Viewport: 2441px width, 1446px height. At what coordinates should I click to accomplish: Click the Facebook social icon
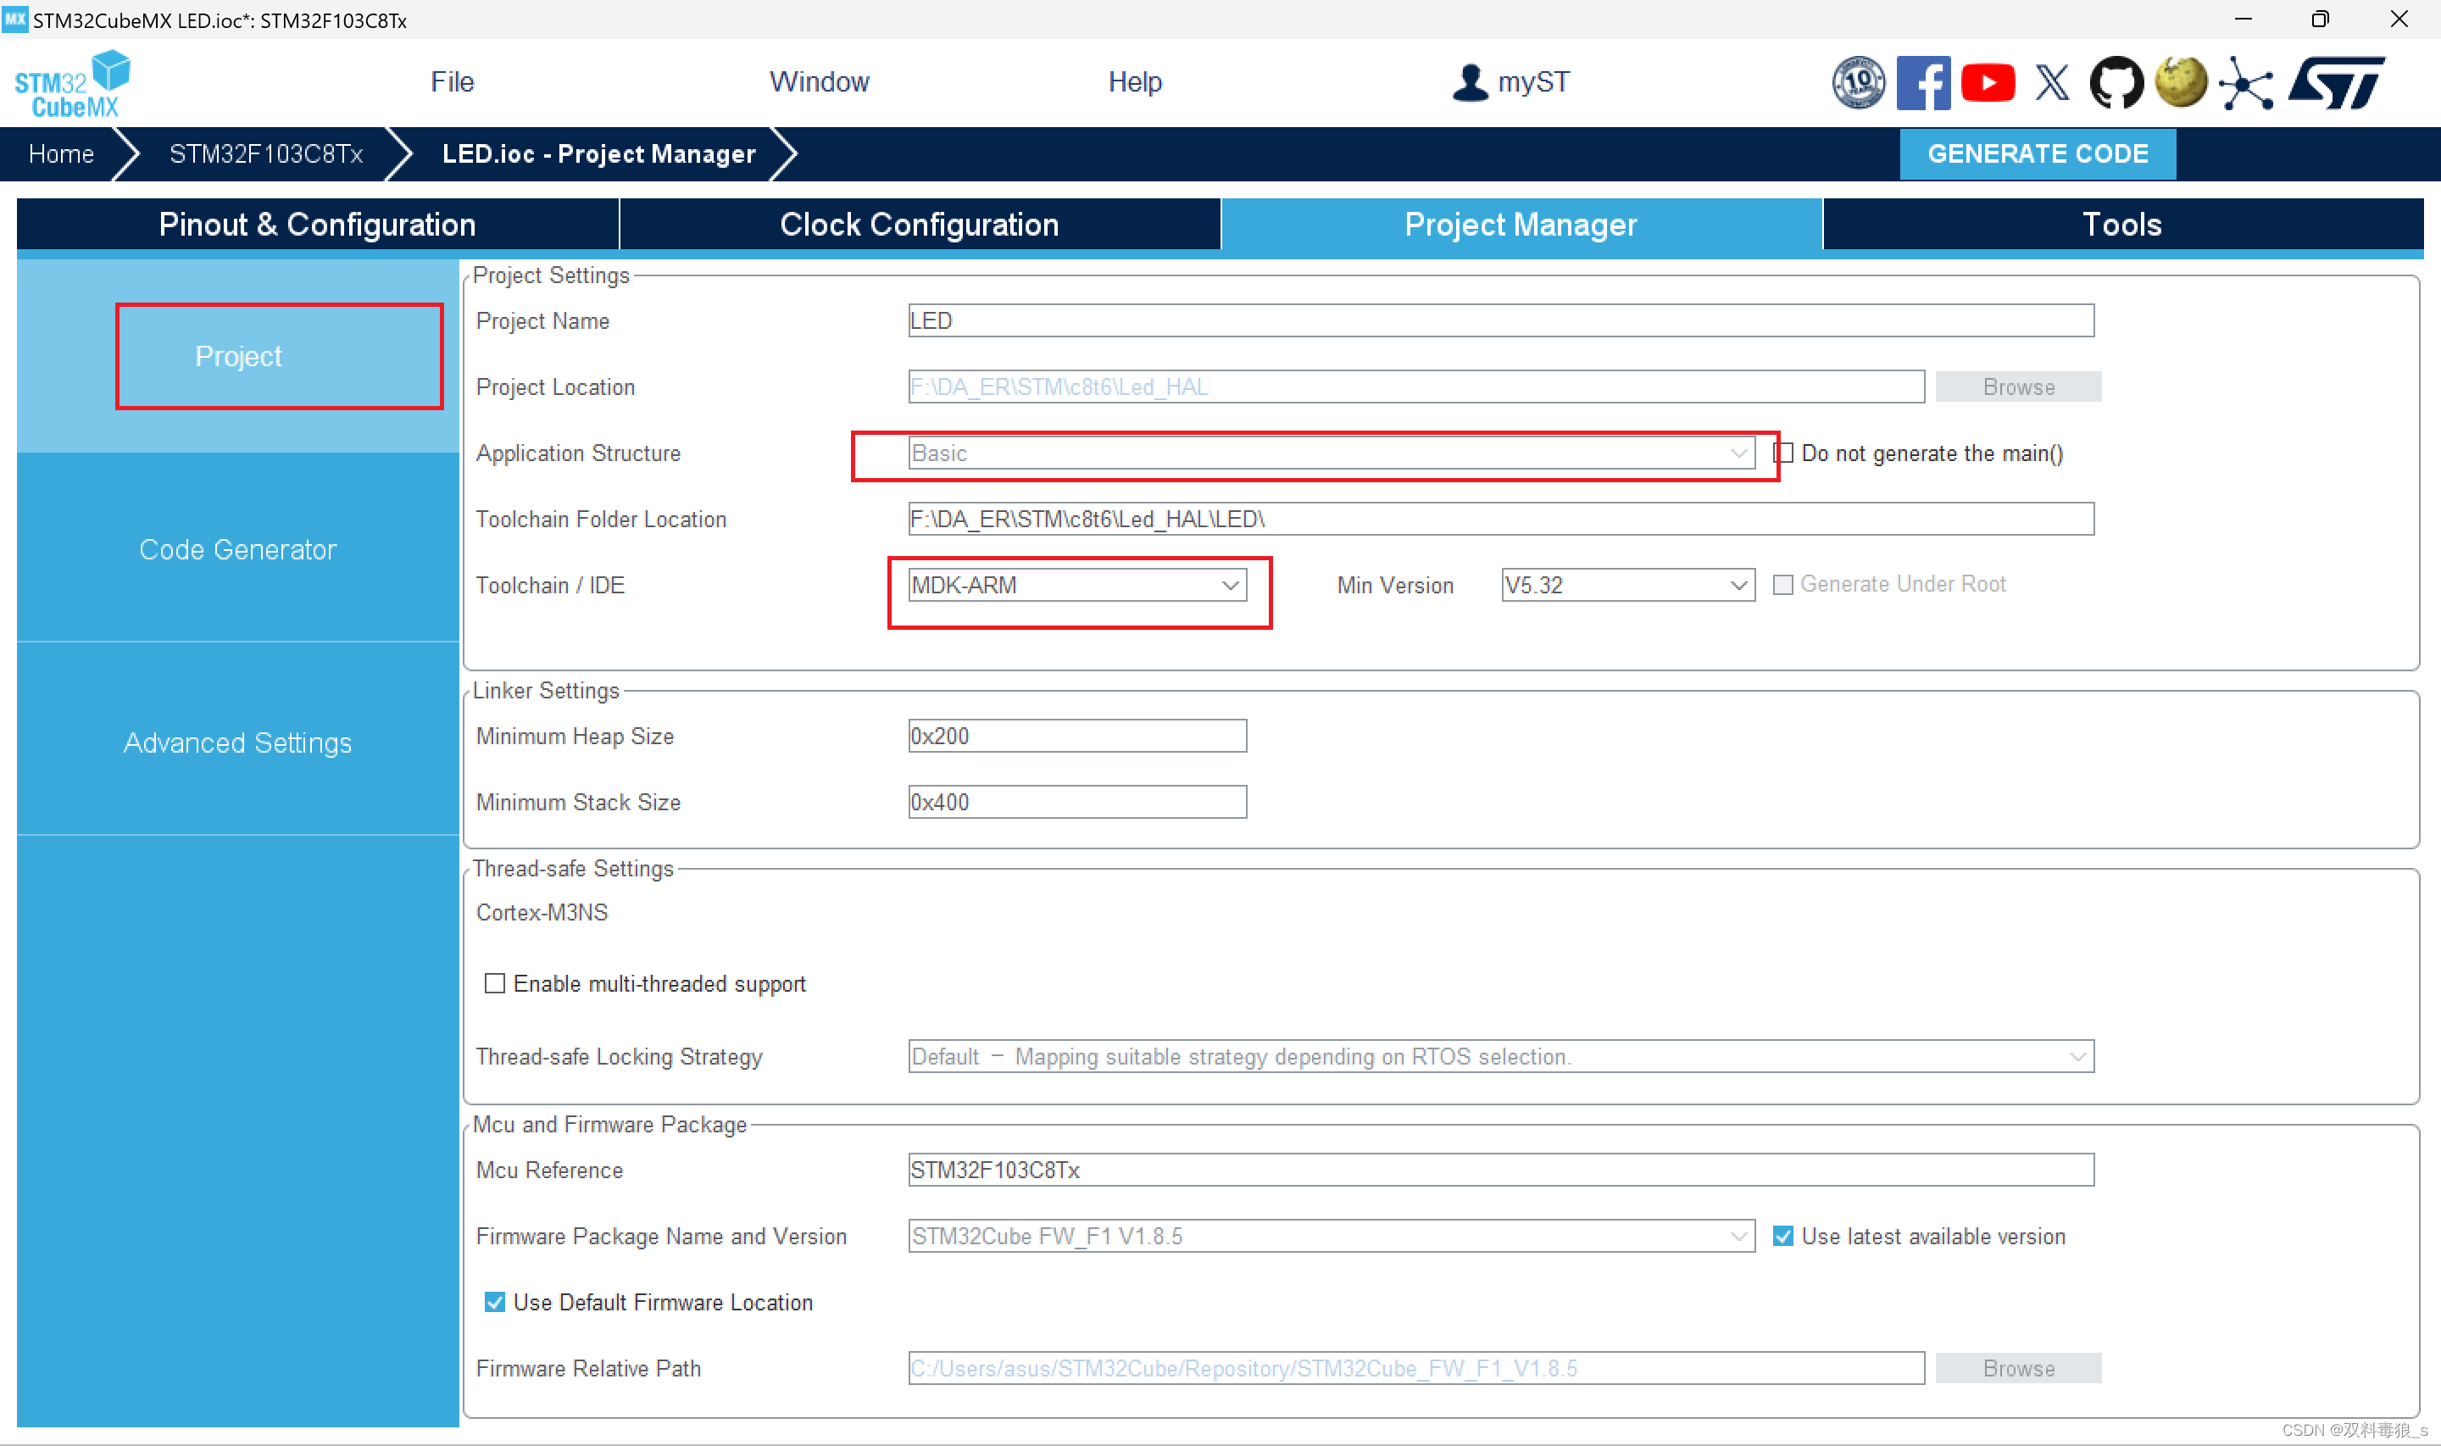tap(1921, 82)
